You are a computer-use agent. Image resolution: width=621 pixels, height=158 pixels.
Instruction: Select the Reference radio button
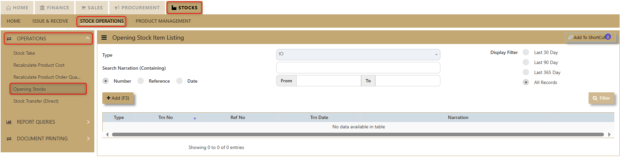pyautogui.click(x=141, y=81)
